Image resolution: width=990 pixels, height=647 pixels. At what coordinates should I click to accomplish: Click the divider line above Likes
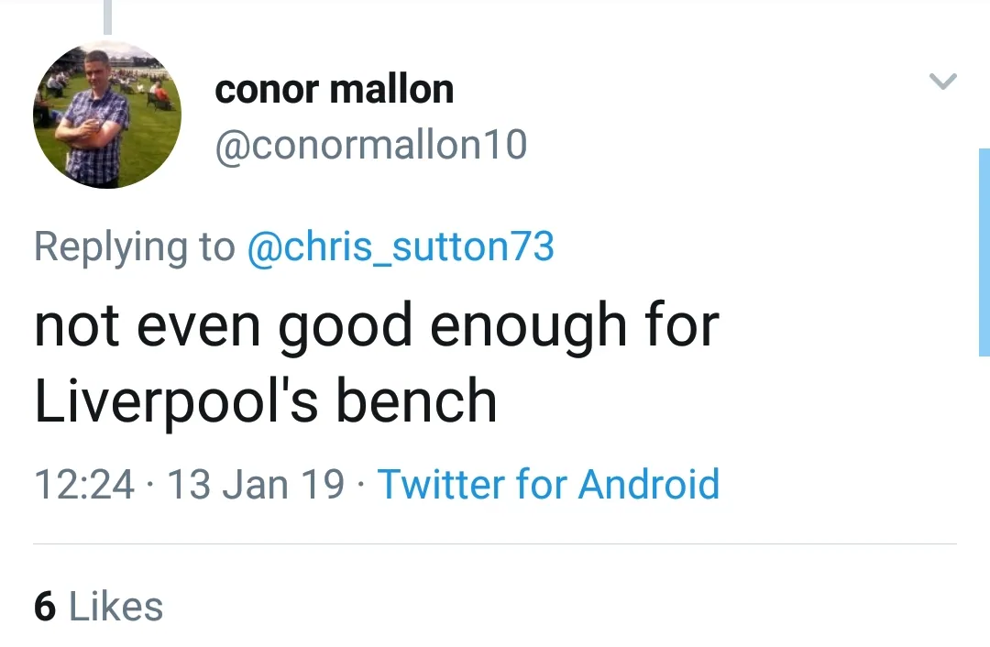(495, 544)
